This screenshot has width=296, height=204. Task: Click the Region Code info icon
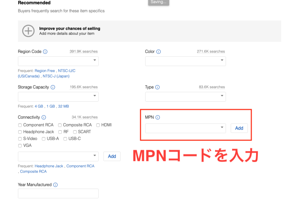coord(45,51)
